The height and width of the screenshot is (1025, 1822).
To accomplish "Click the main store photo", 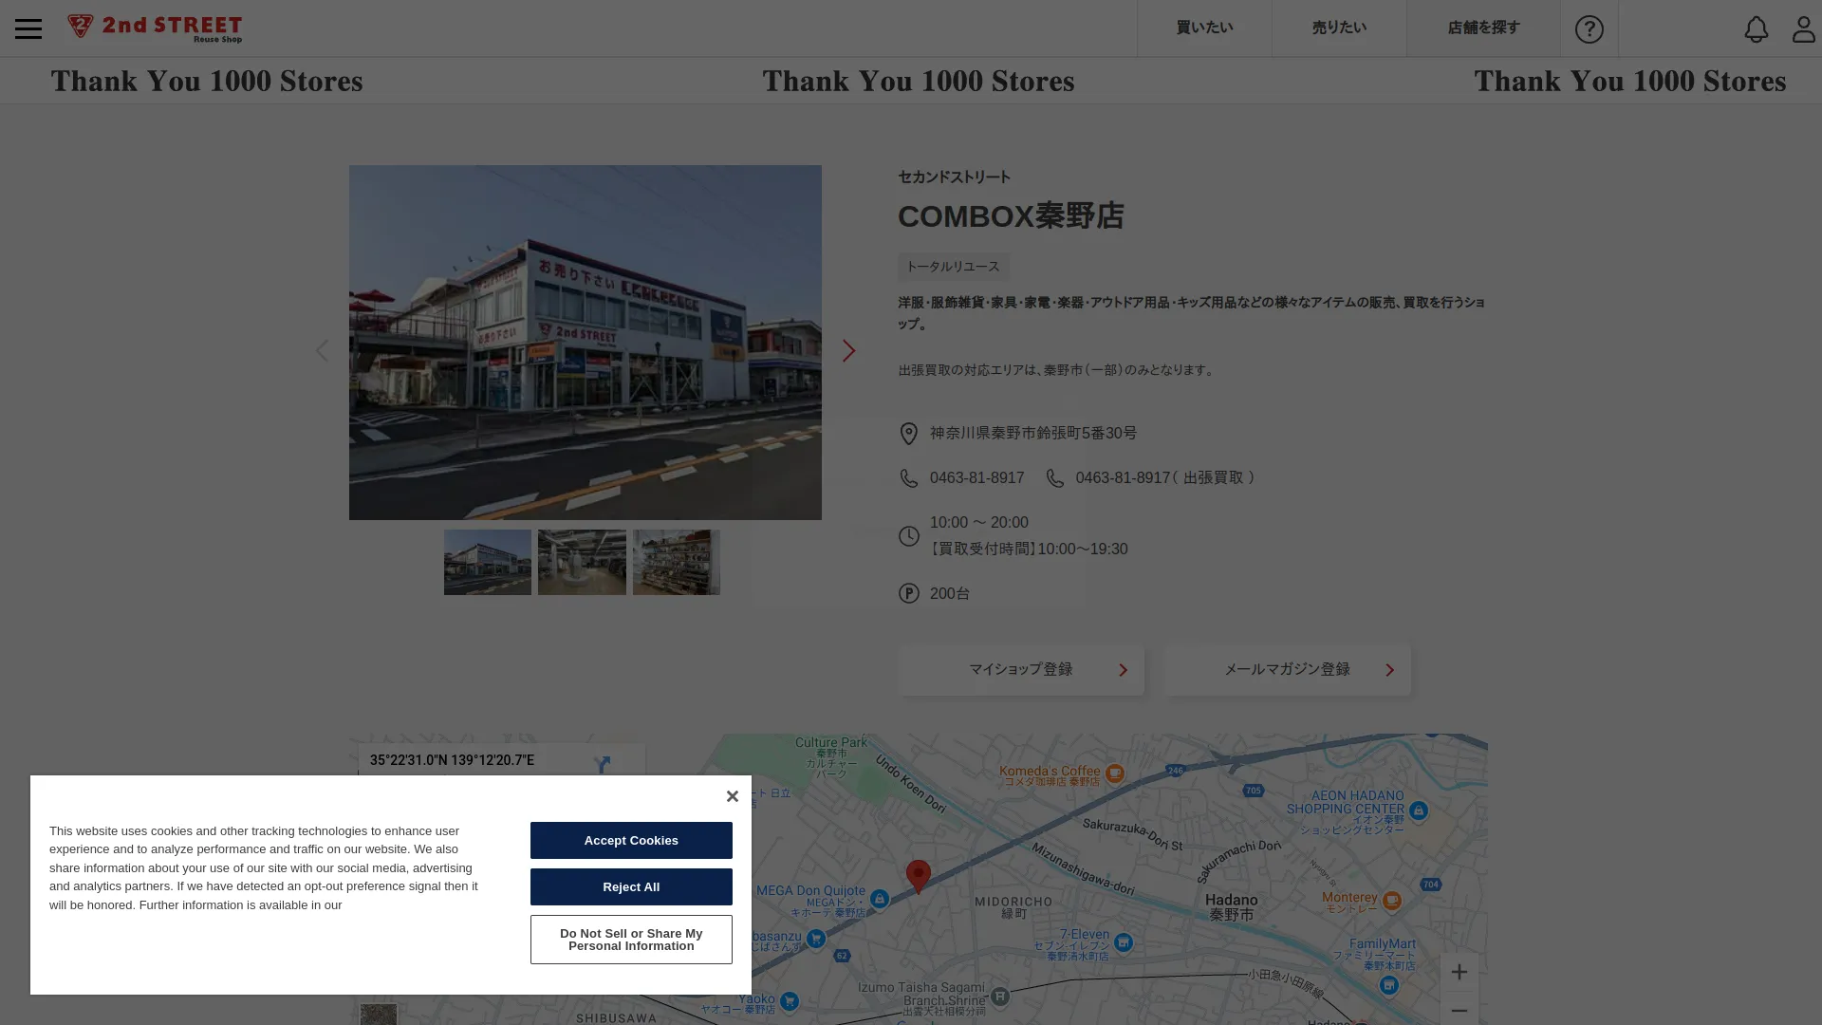I will (586, 343).
